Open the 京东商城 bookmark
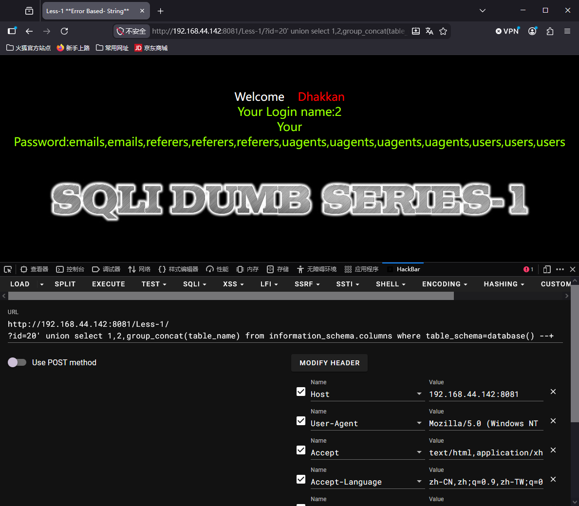579x506 pixels. [151, 48]
